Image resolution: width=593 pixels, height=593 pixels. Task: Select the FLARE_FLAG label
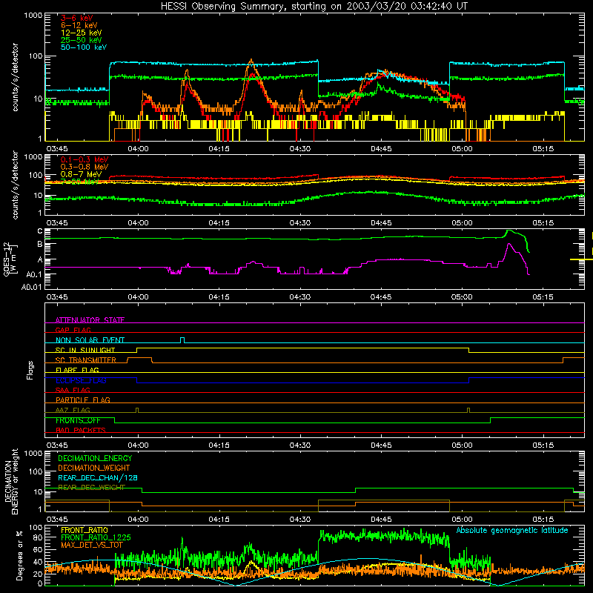[x=77, y=370]
